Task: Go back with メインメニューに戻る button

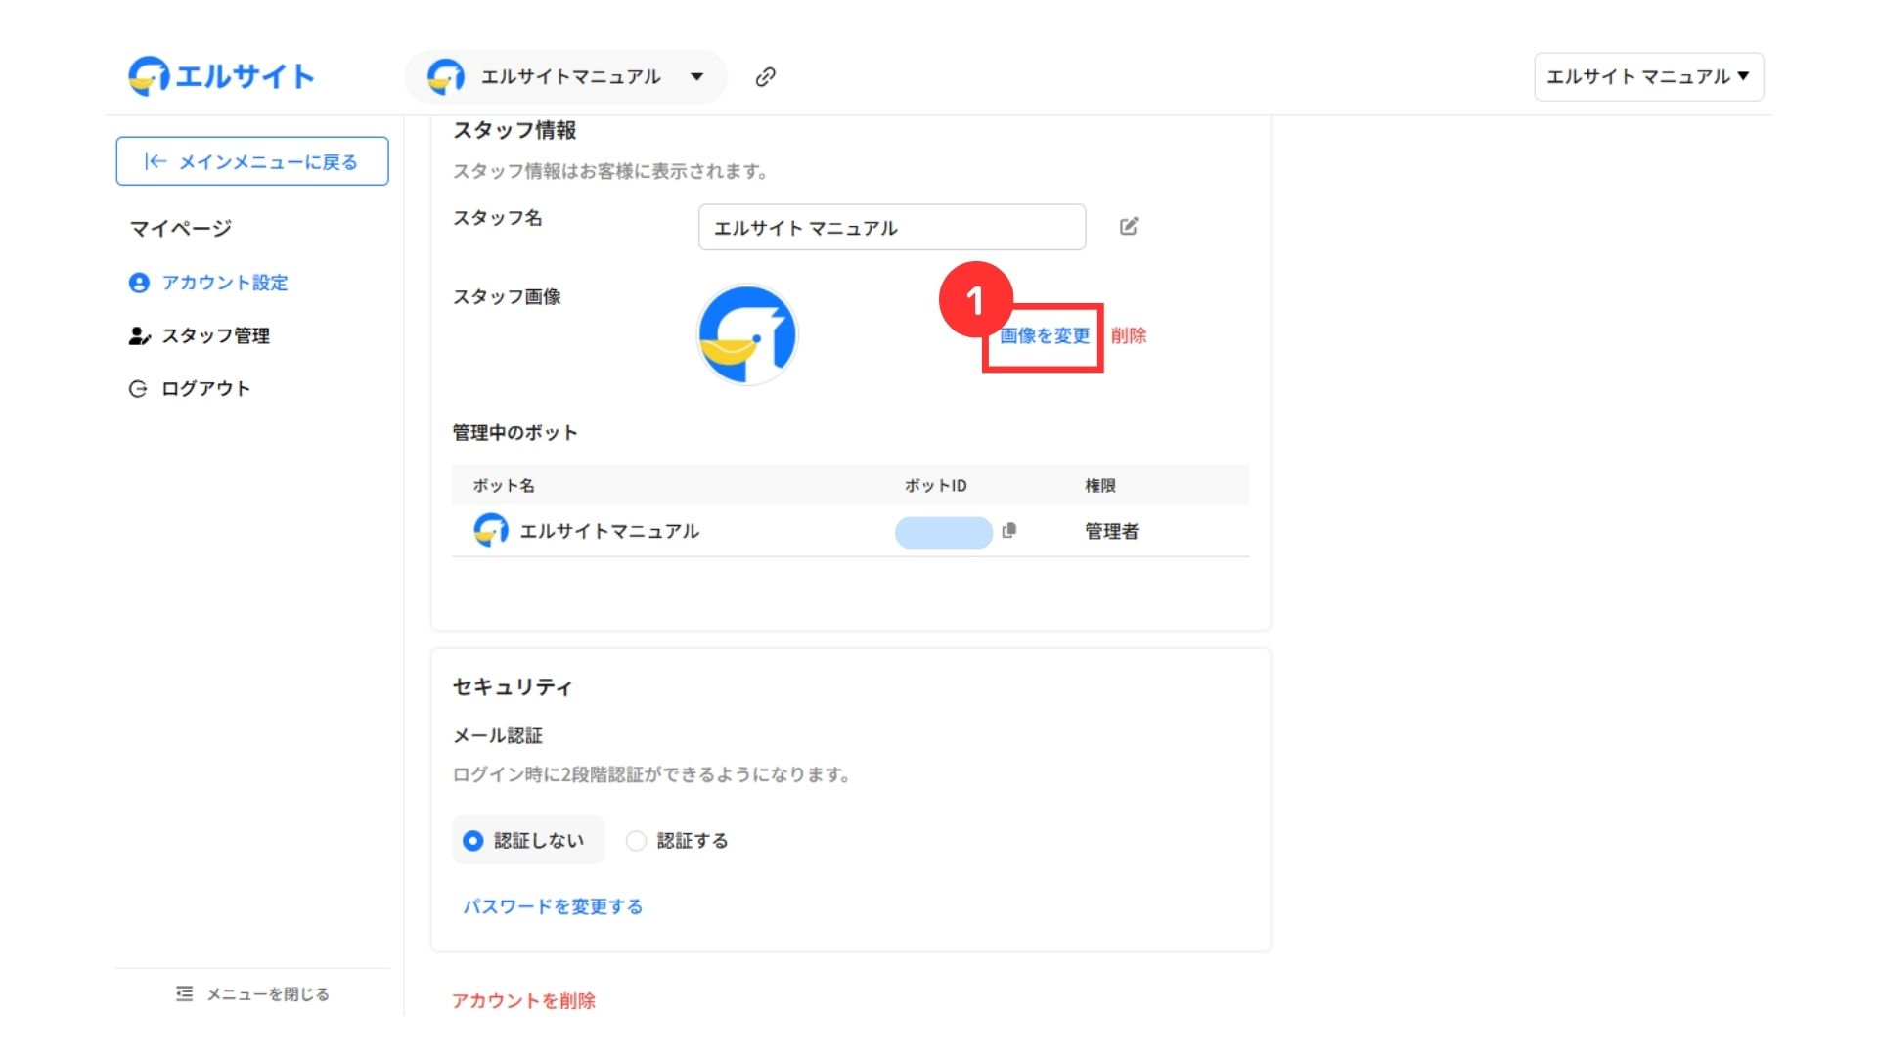Action: click(x=252, y=161)
